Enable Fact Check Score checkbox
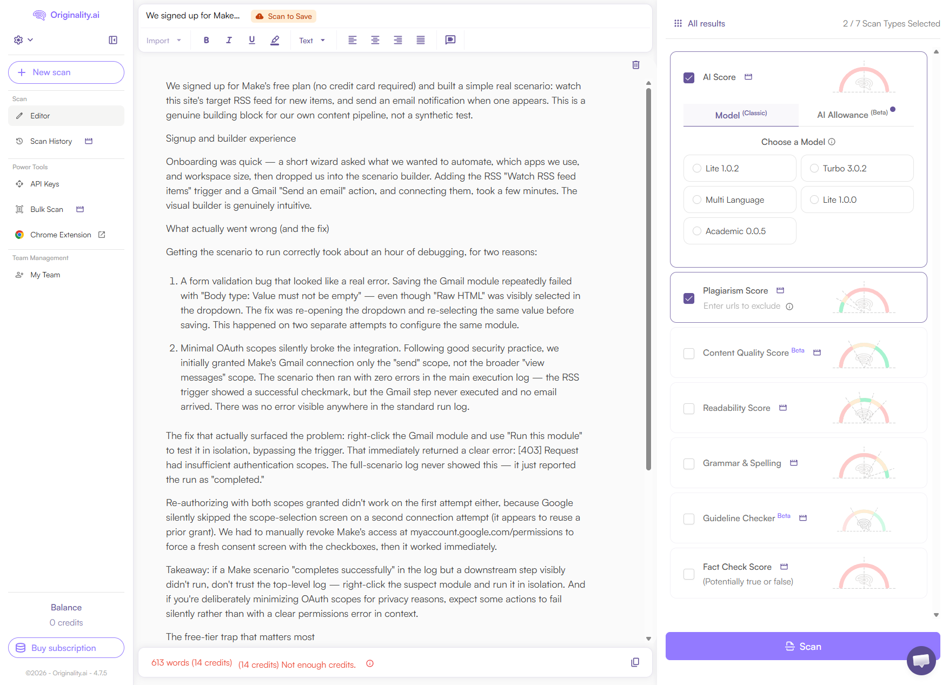Viewport: 949px width, 685px height. click(x=689, y=574)
